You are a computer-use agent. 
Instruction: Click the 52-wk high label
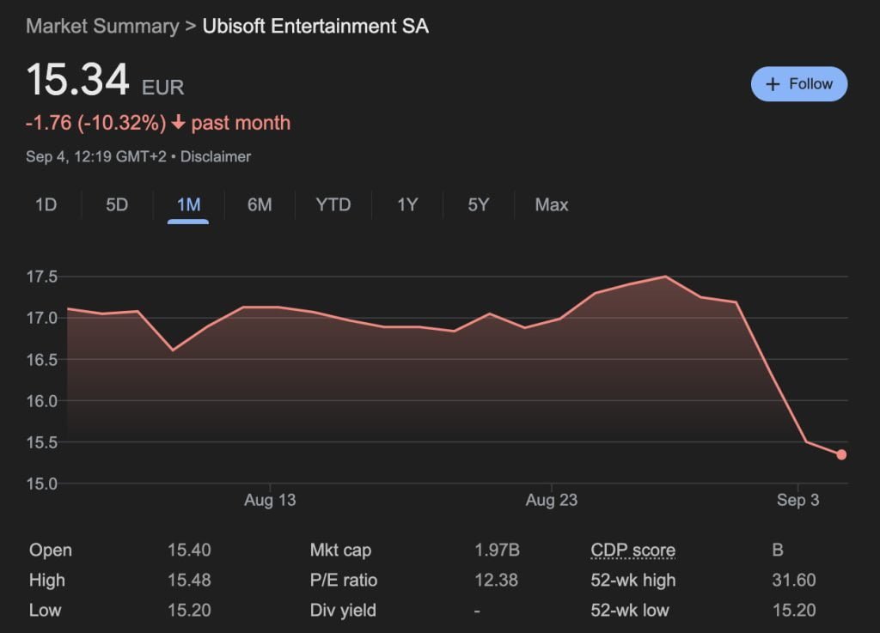tap(633, 580)
